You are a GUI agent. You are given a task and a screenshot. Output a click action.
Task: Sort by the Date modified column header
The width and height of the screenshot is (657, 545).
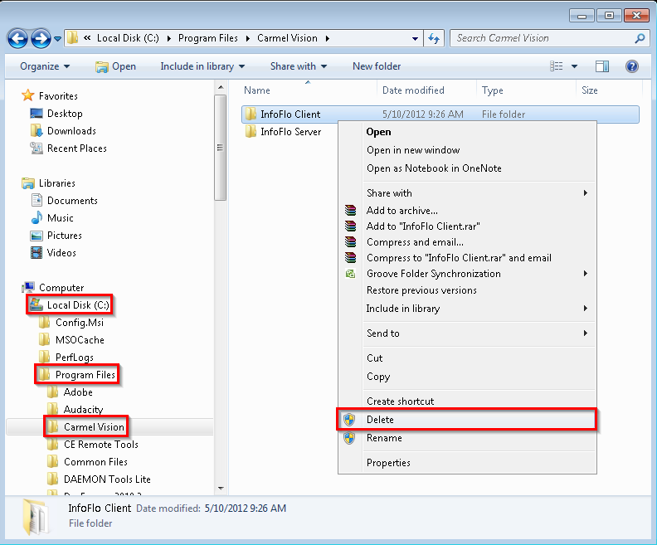coord(413,90)
